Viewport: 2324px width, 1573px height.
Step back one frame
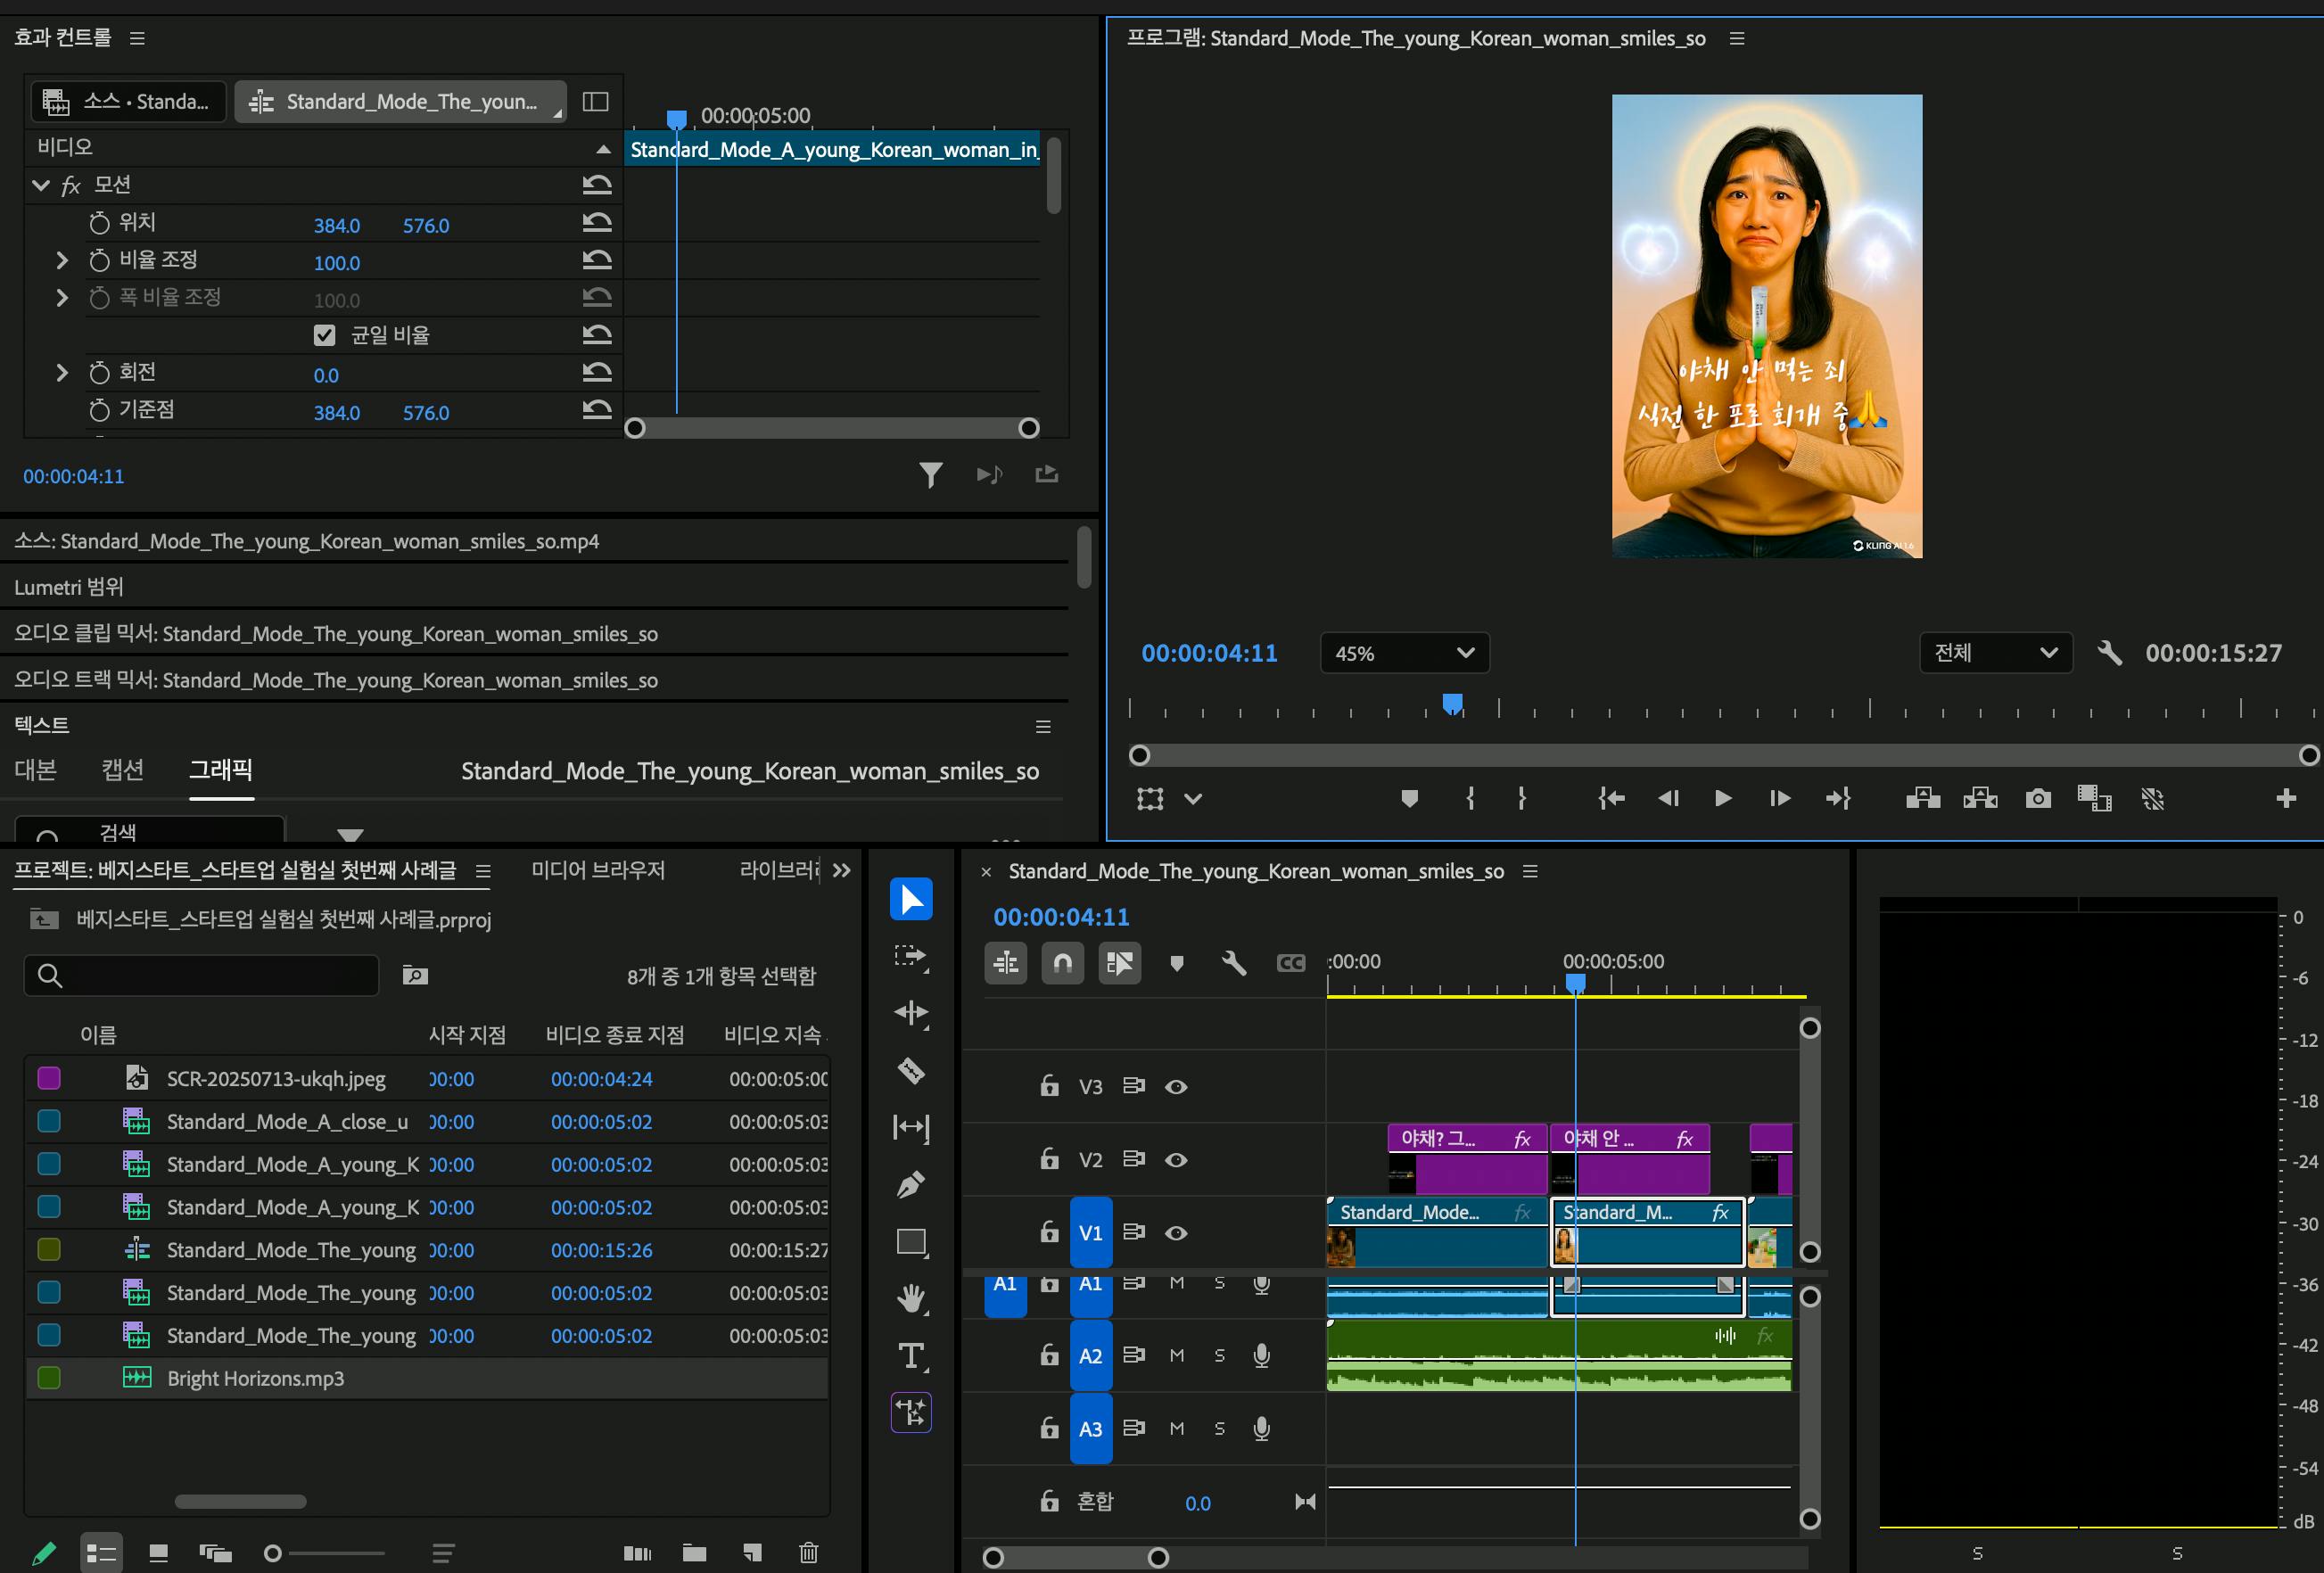[x=1668, y=798]
